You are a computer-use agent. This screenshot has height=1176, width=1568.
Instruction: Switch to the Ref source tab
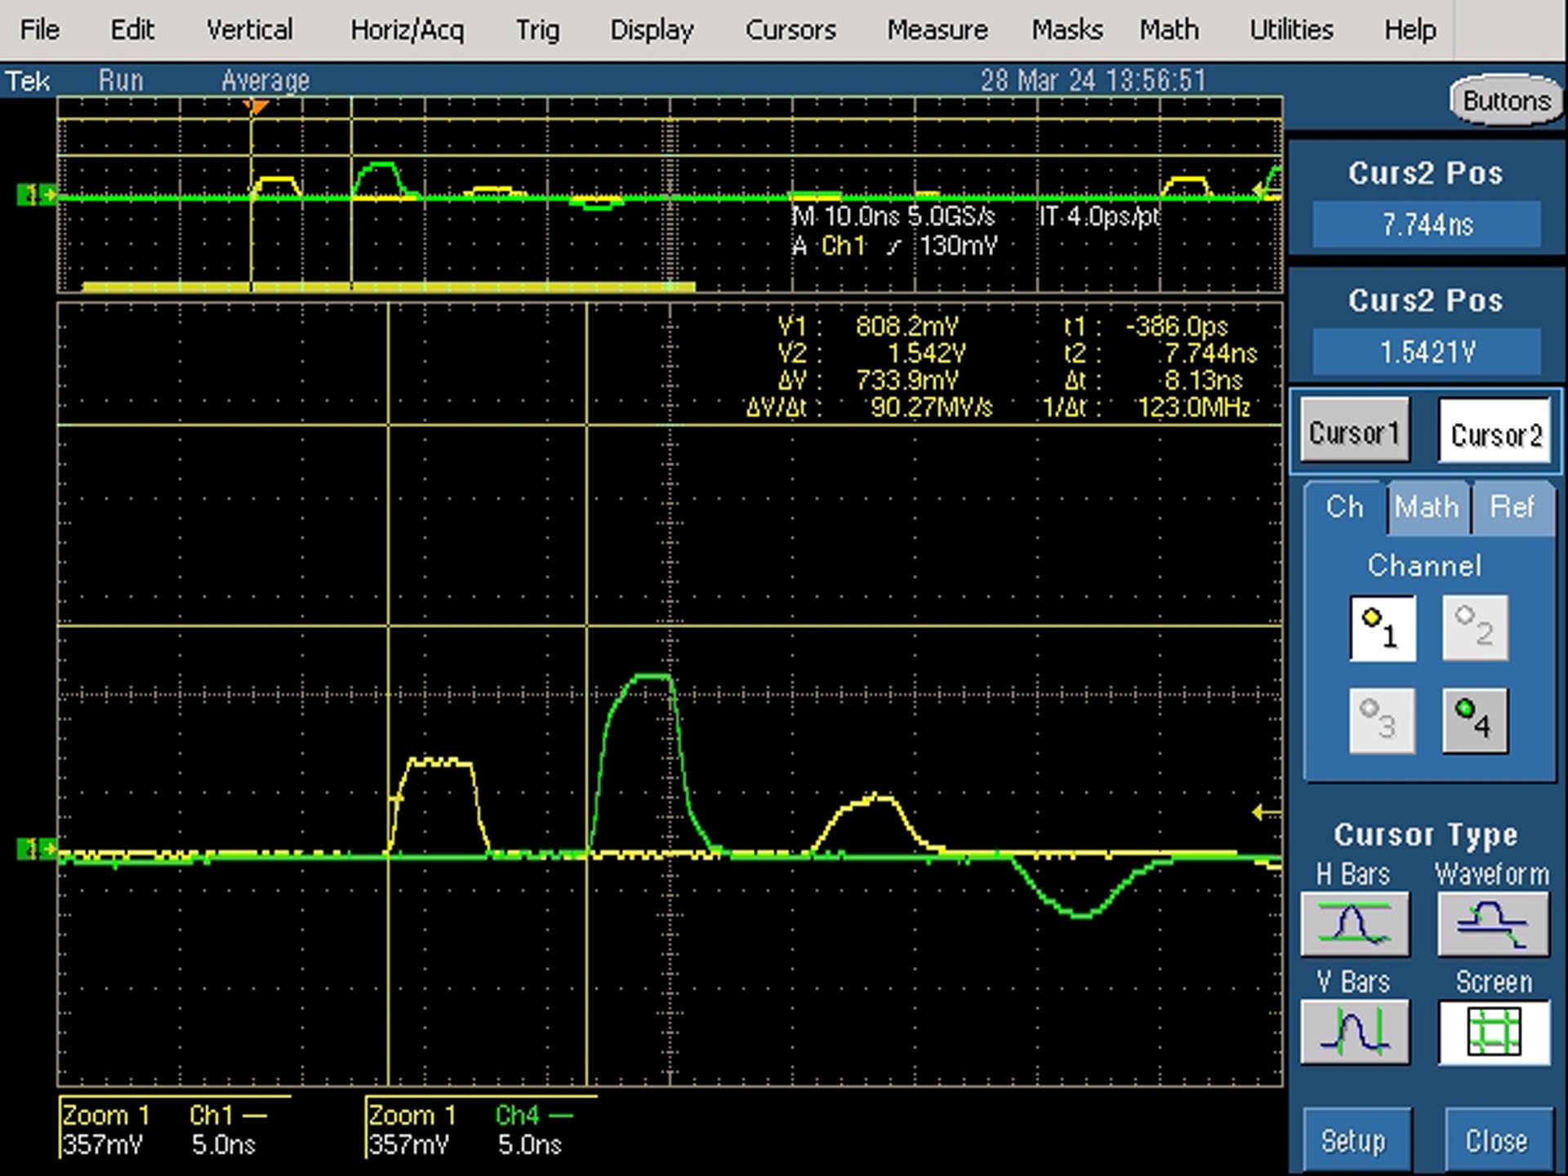1512,507
